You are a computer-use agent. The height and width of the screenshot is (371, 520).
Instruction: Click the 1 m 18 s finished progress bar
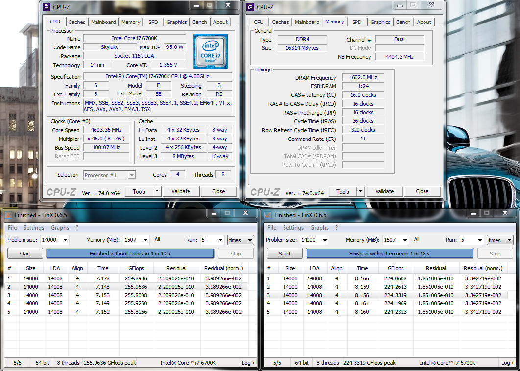390,254
